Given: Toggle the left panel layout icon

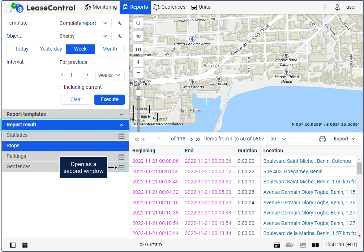Looking at the screenshot, I should (x=13, y=245).
